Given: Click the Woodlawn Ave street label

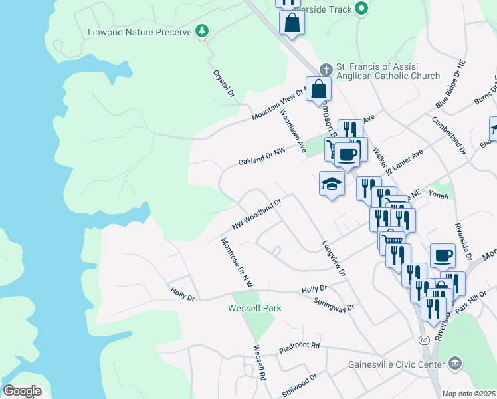Looking at the screenshot, I should (292, 130).
